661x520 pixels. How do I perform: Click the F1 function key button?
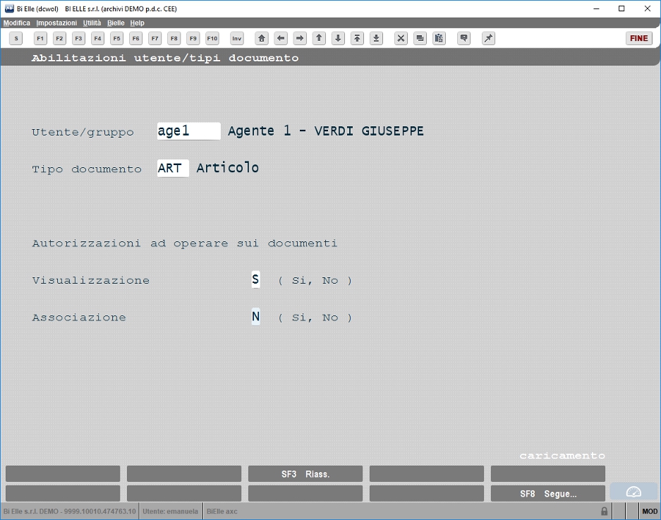point(40,38)
